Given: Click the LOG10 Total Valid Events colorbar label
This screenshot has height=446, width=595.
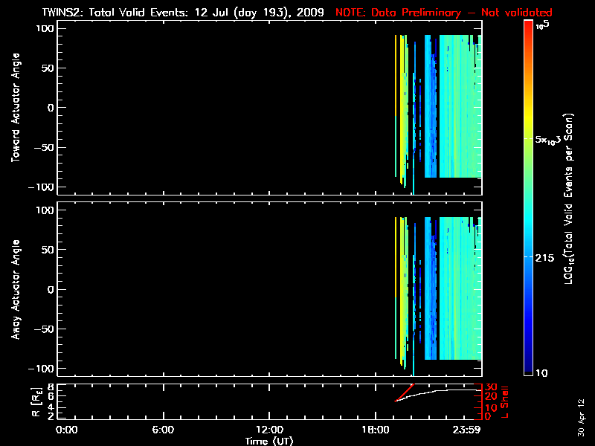Looking at the screenshot, I should click(x=569, y=199).
